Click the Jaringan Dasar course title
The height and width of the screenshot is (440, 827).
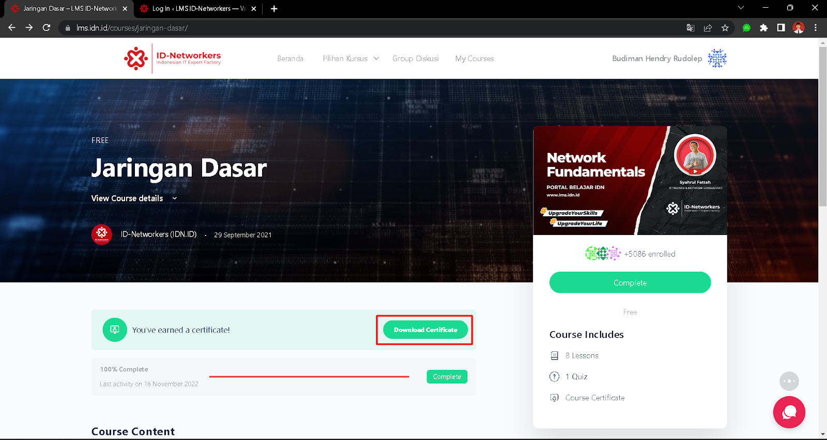tap(179, 168)
